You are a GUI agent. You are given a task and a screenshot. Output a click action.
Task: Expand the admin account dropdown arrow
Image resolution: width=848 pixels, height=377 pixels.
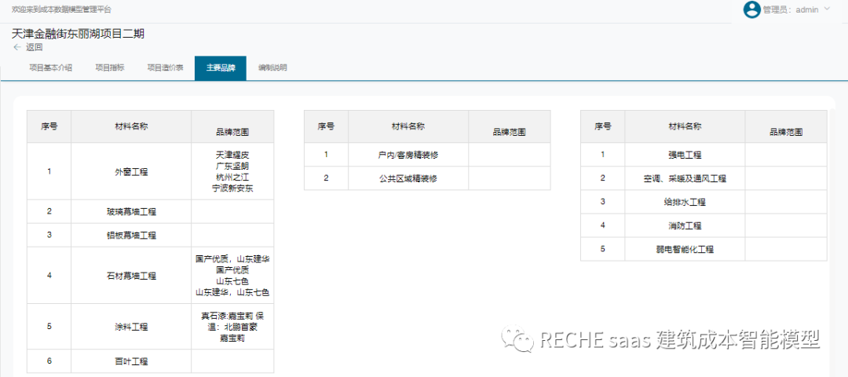(x=827, y=9)
